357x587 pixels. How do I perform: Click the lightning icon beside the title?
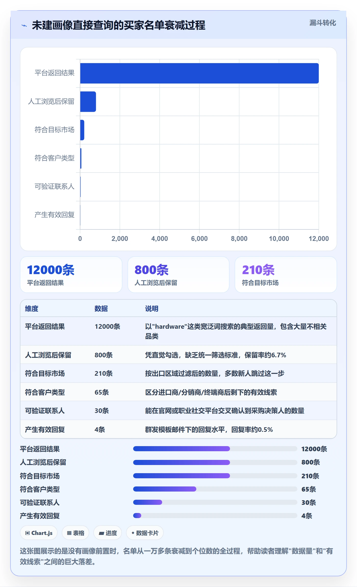(24, 26)
